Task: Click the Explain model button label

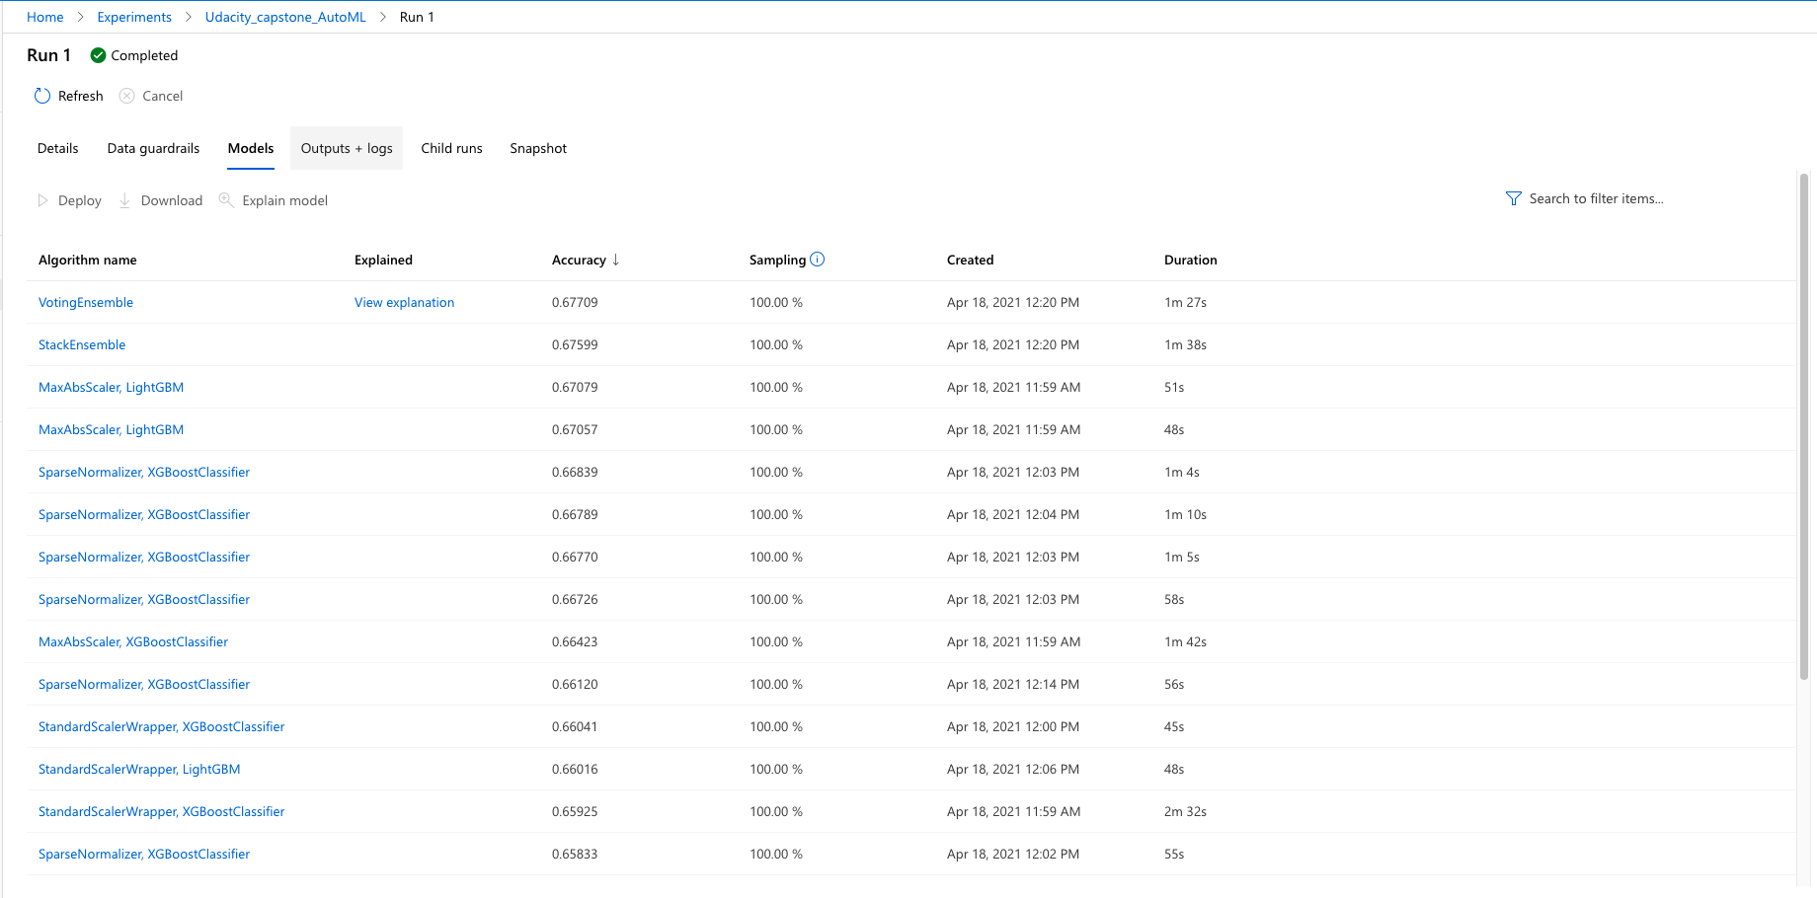Action: 285,200
